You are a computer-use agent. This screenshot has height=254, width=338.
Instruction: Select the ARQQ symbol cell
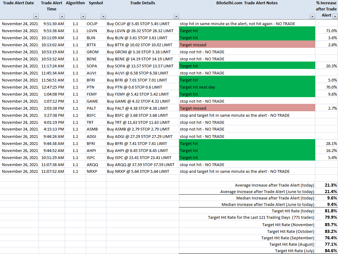[x=96, y=165]
